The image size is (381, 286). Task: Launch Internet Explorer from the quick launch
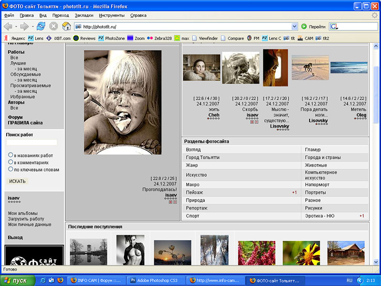(43, 280)
